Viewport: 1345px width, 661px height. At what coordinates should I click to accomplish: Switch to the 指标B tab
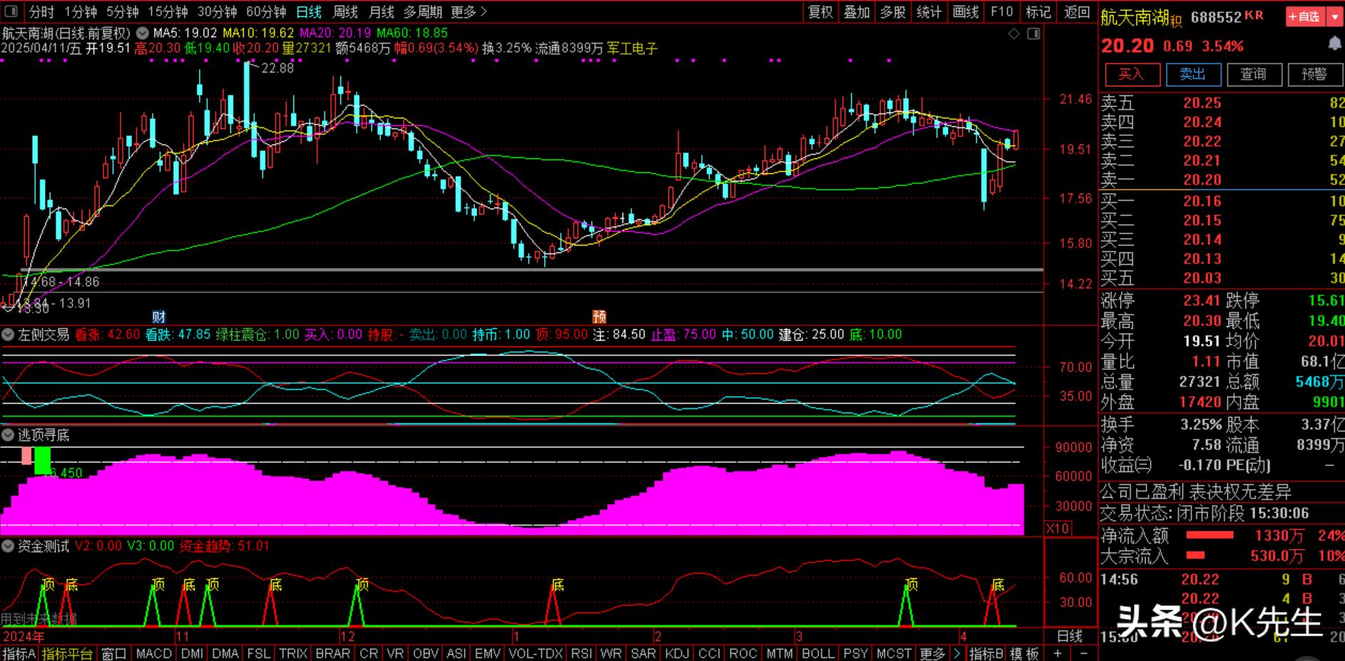(x=987, y=653)
